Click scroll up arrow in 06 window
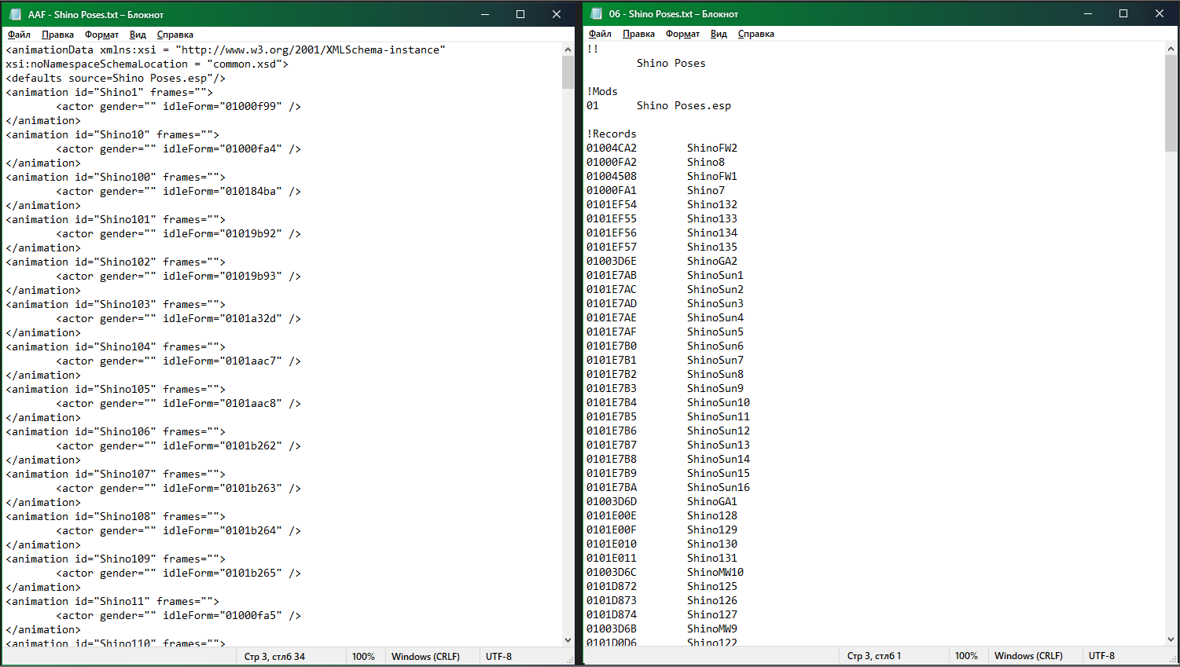 [1171, 49]
